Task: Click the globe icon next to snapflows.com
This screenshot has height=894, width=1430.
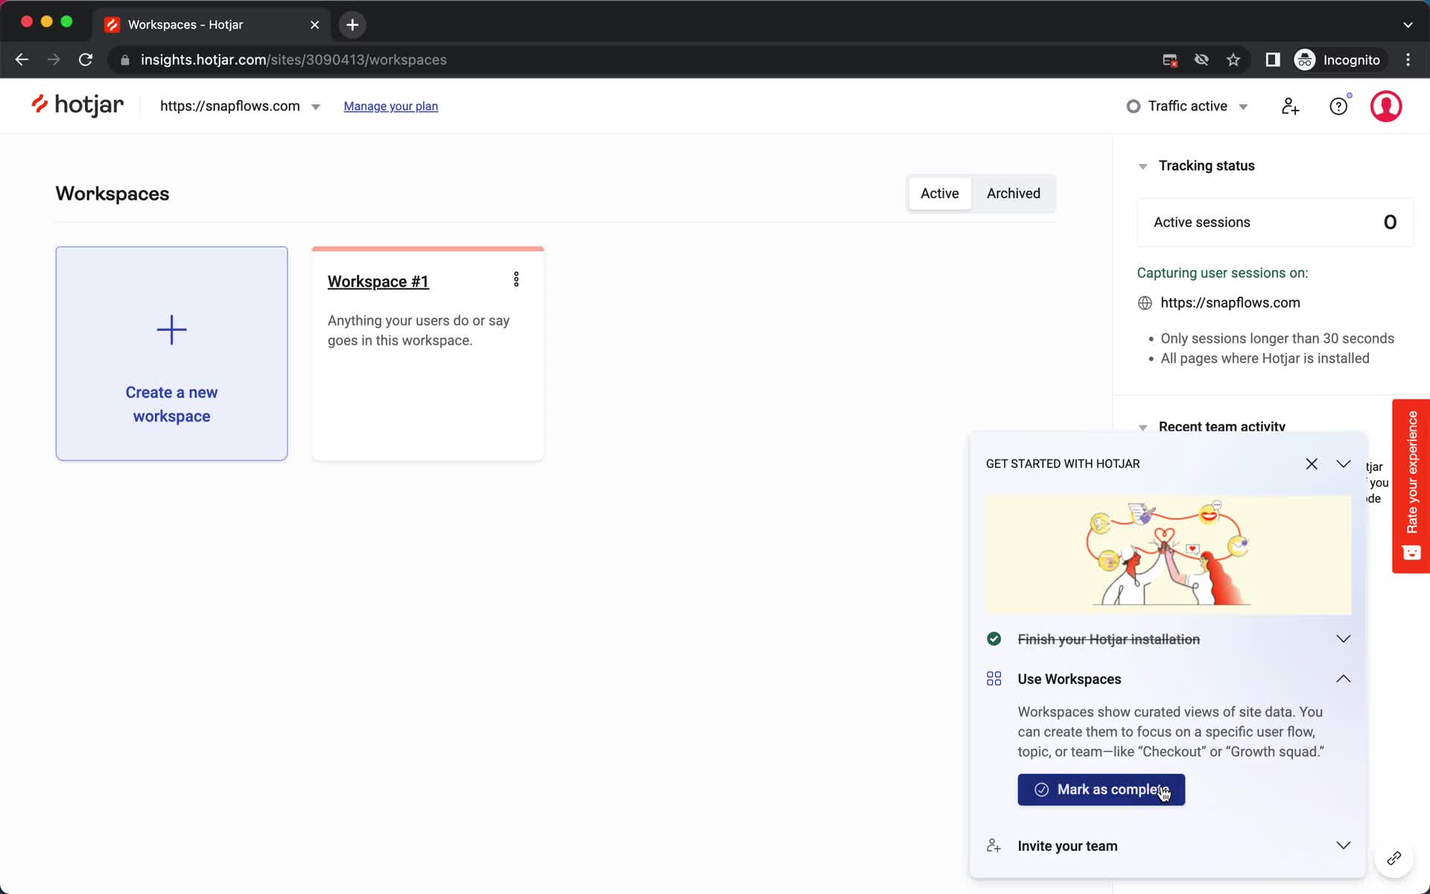Action: point(1145,303)
